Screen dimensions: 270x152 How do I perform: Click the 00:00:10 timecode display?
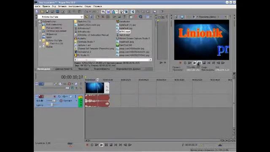[72, 77]
